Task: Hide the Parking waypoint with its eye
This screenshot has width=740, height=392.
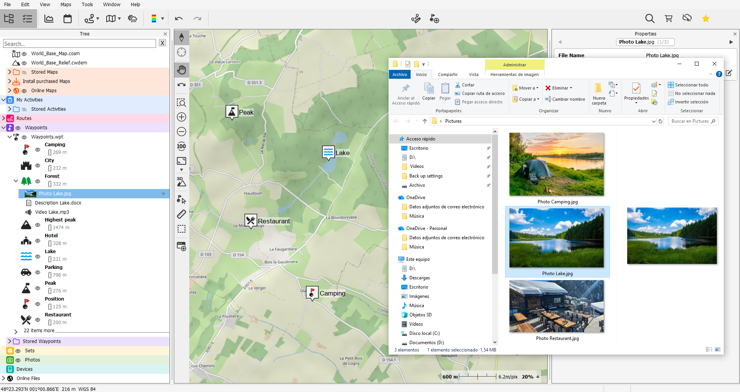Action: [38, 272]
